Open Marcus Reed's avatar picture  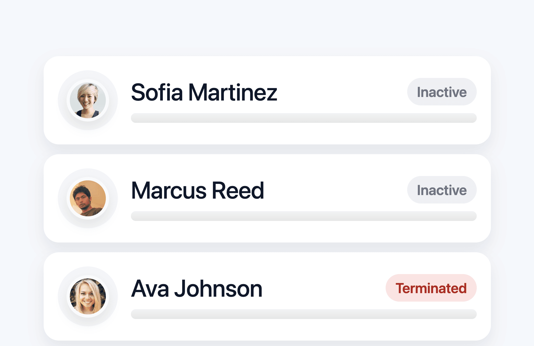pyautogui.click(x=88, y=198)
